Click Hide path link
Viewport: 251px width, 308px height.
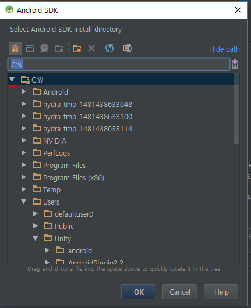[x=224, y=49]
